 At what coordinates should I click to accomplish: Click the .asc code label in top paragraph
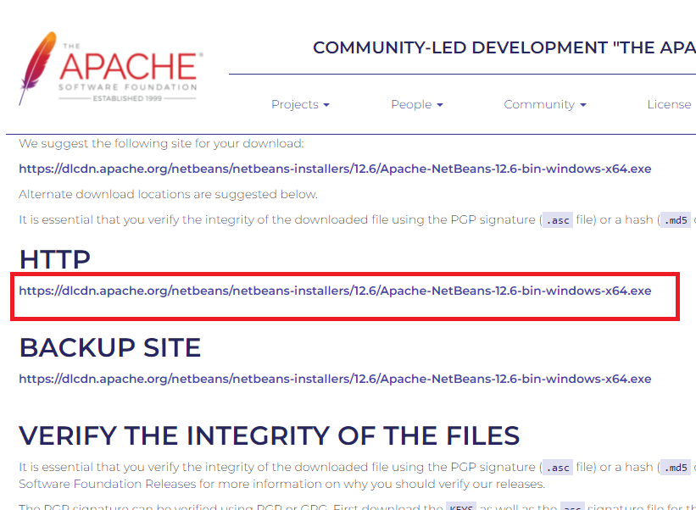pyautogui.click(x=558, y=220)
